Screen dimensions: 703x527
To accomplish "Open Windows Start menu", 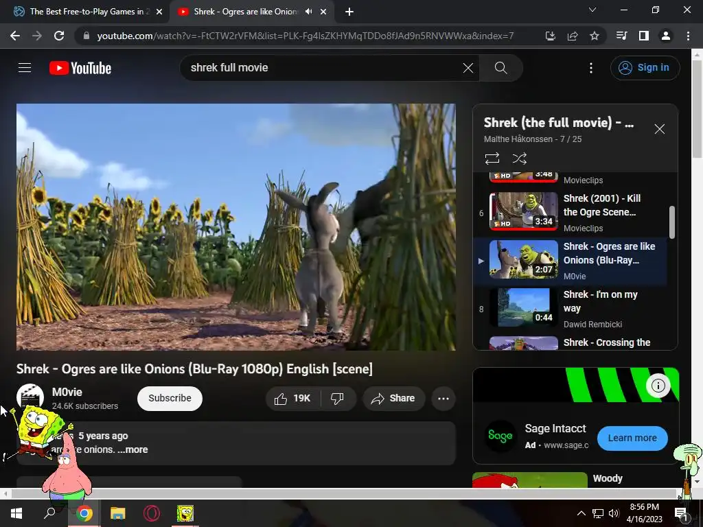I will pos(16,513).
